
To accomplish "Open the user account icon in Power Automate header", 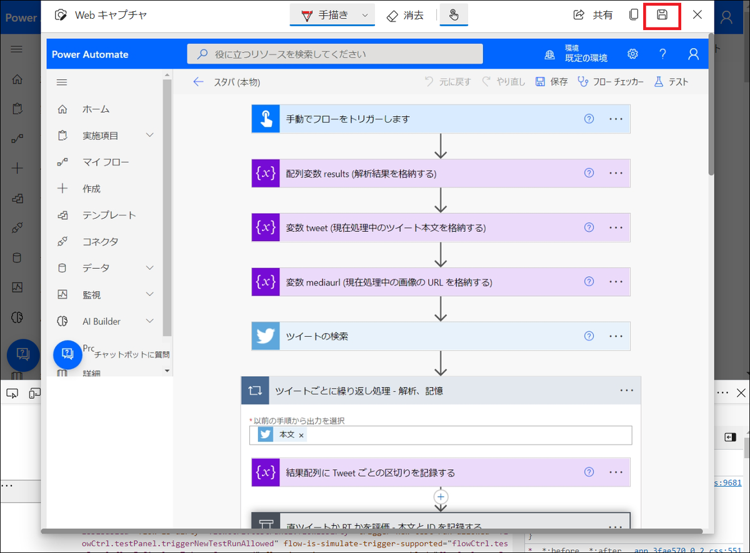I will point(693,54).
